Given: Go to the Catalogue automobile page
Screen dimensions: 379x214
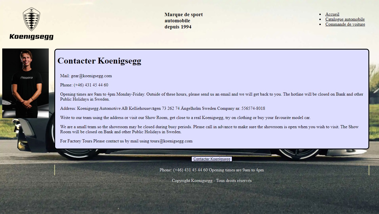Looking at the screenshot, I should (x=345, y=19).
